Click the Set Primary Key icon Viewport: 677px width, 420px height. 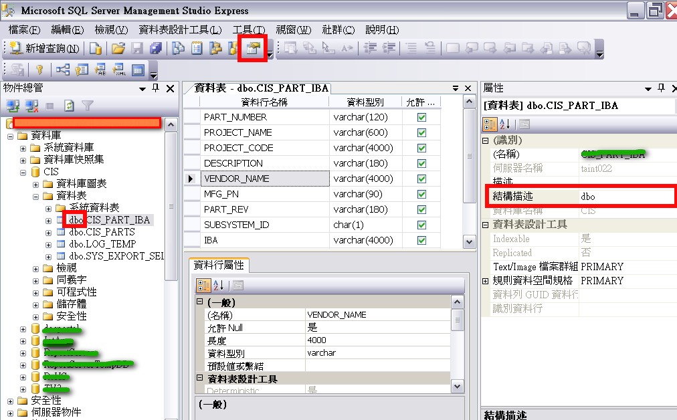click(x=39, y=70)
